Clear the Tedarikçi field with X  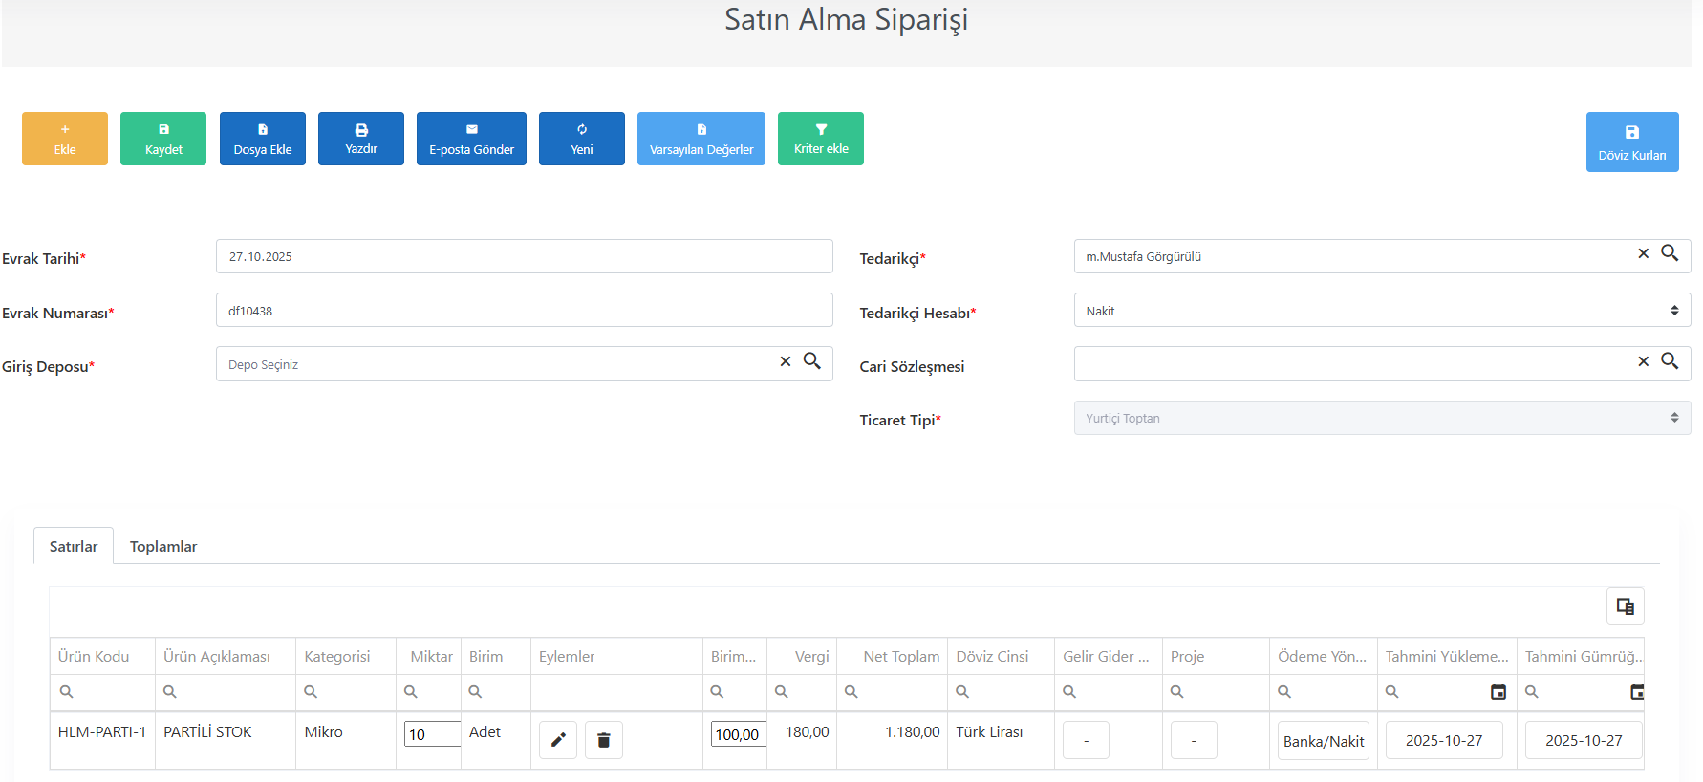[x=1644, y=253]
